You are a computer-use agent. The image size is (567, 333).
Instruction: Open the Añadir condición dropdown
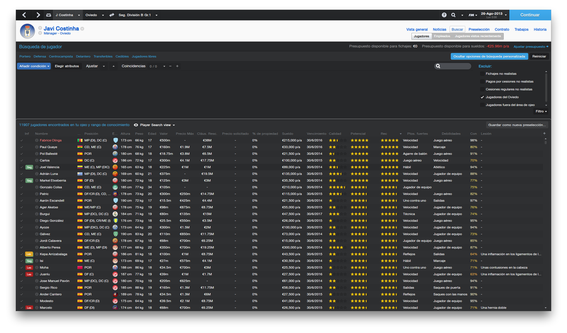[34, 66]
